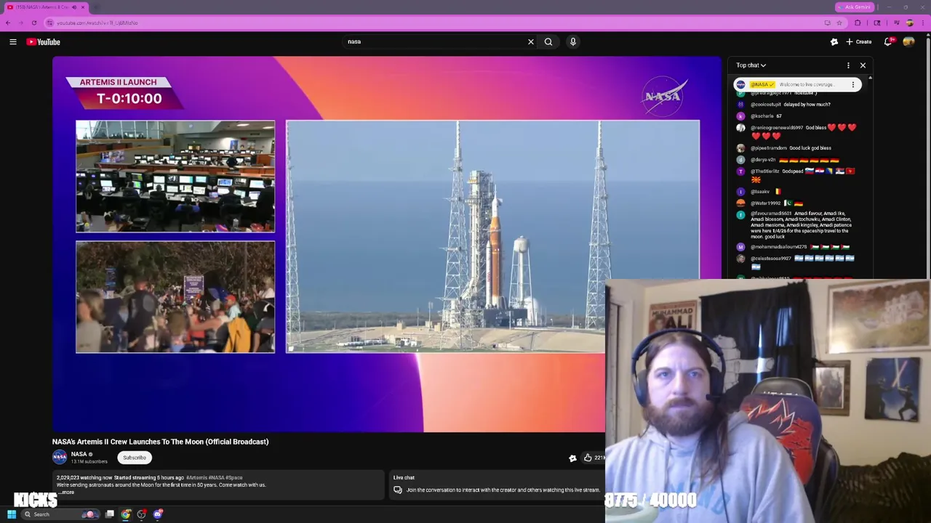Clear the search box text with X

[x=531, y=42]
